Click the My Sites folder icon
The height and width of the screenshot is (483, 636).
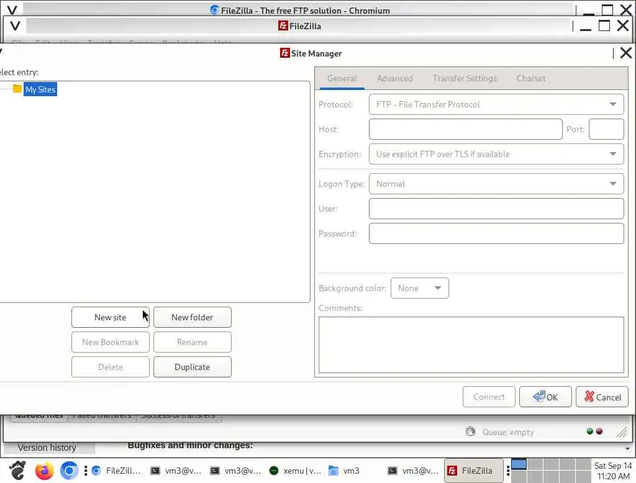[17, 88]
